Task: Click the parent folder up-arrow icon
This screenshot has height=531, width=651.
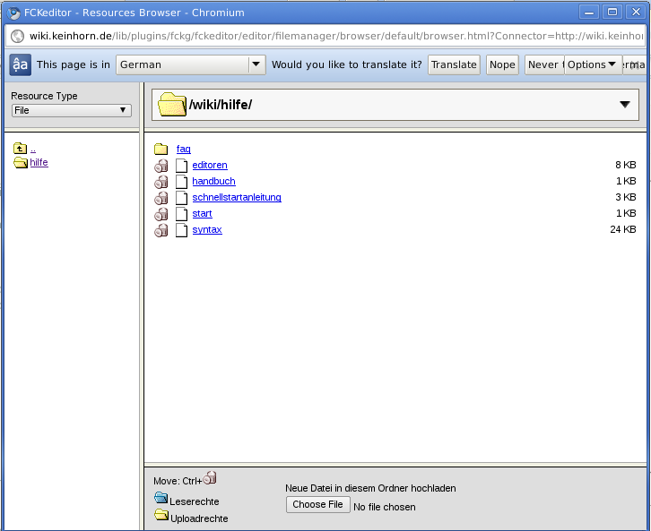Action: click(x=20, y=148)
